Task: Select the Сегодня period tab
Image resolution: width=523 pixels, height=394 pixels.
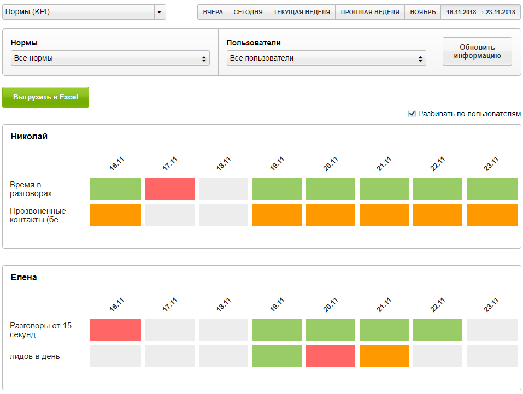Action: click(x=248, y=12)
